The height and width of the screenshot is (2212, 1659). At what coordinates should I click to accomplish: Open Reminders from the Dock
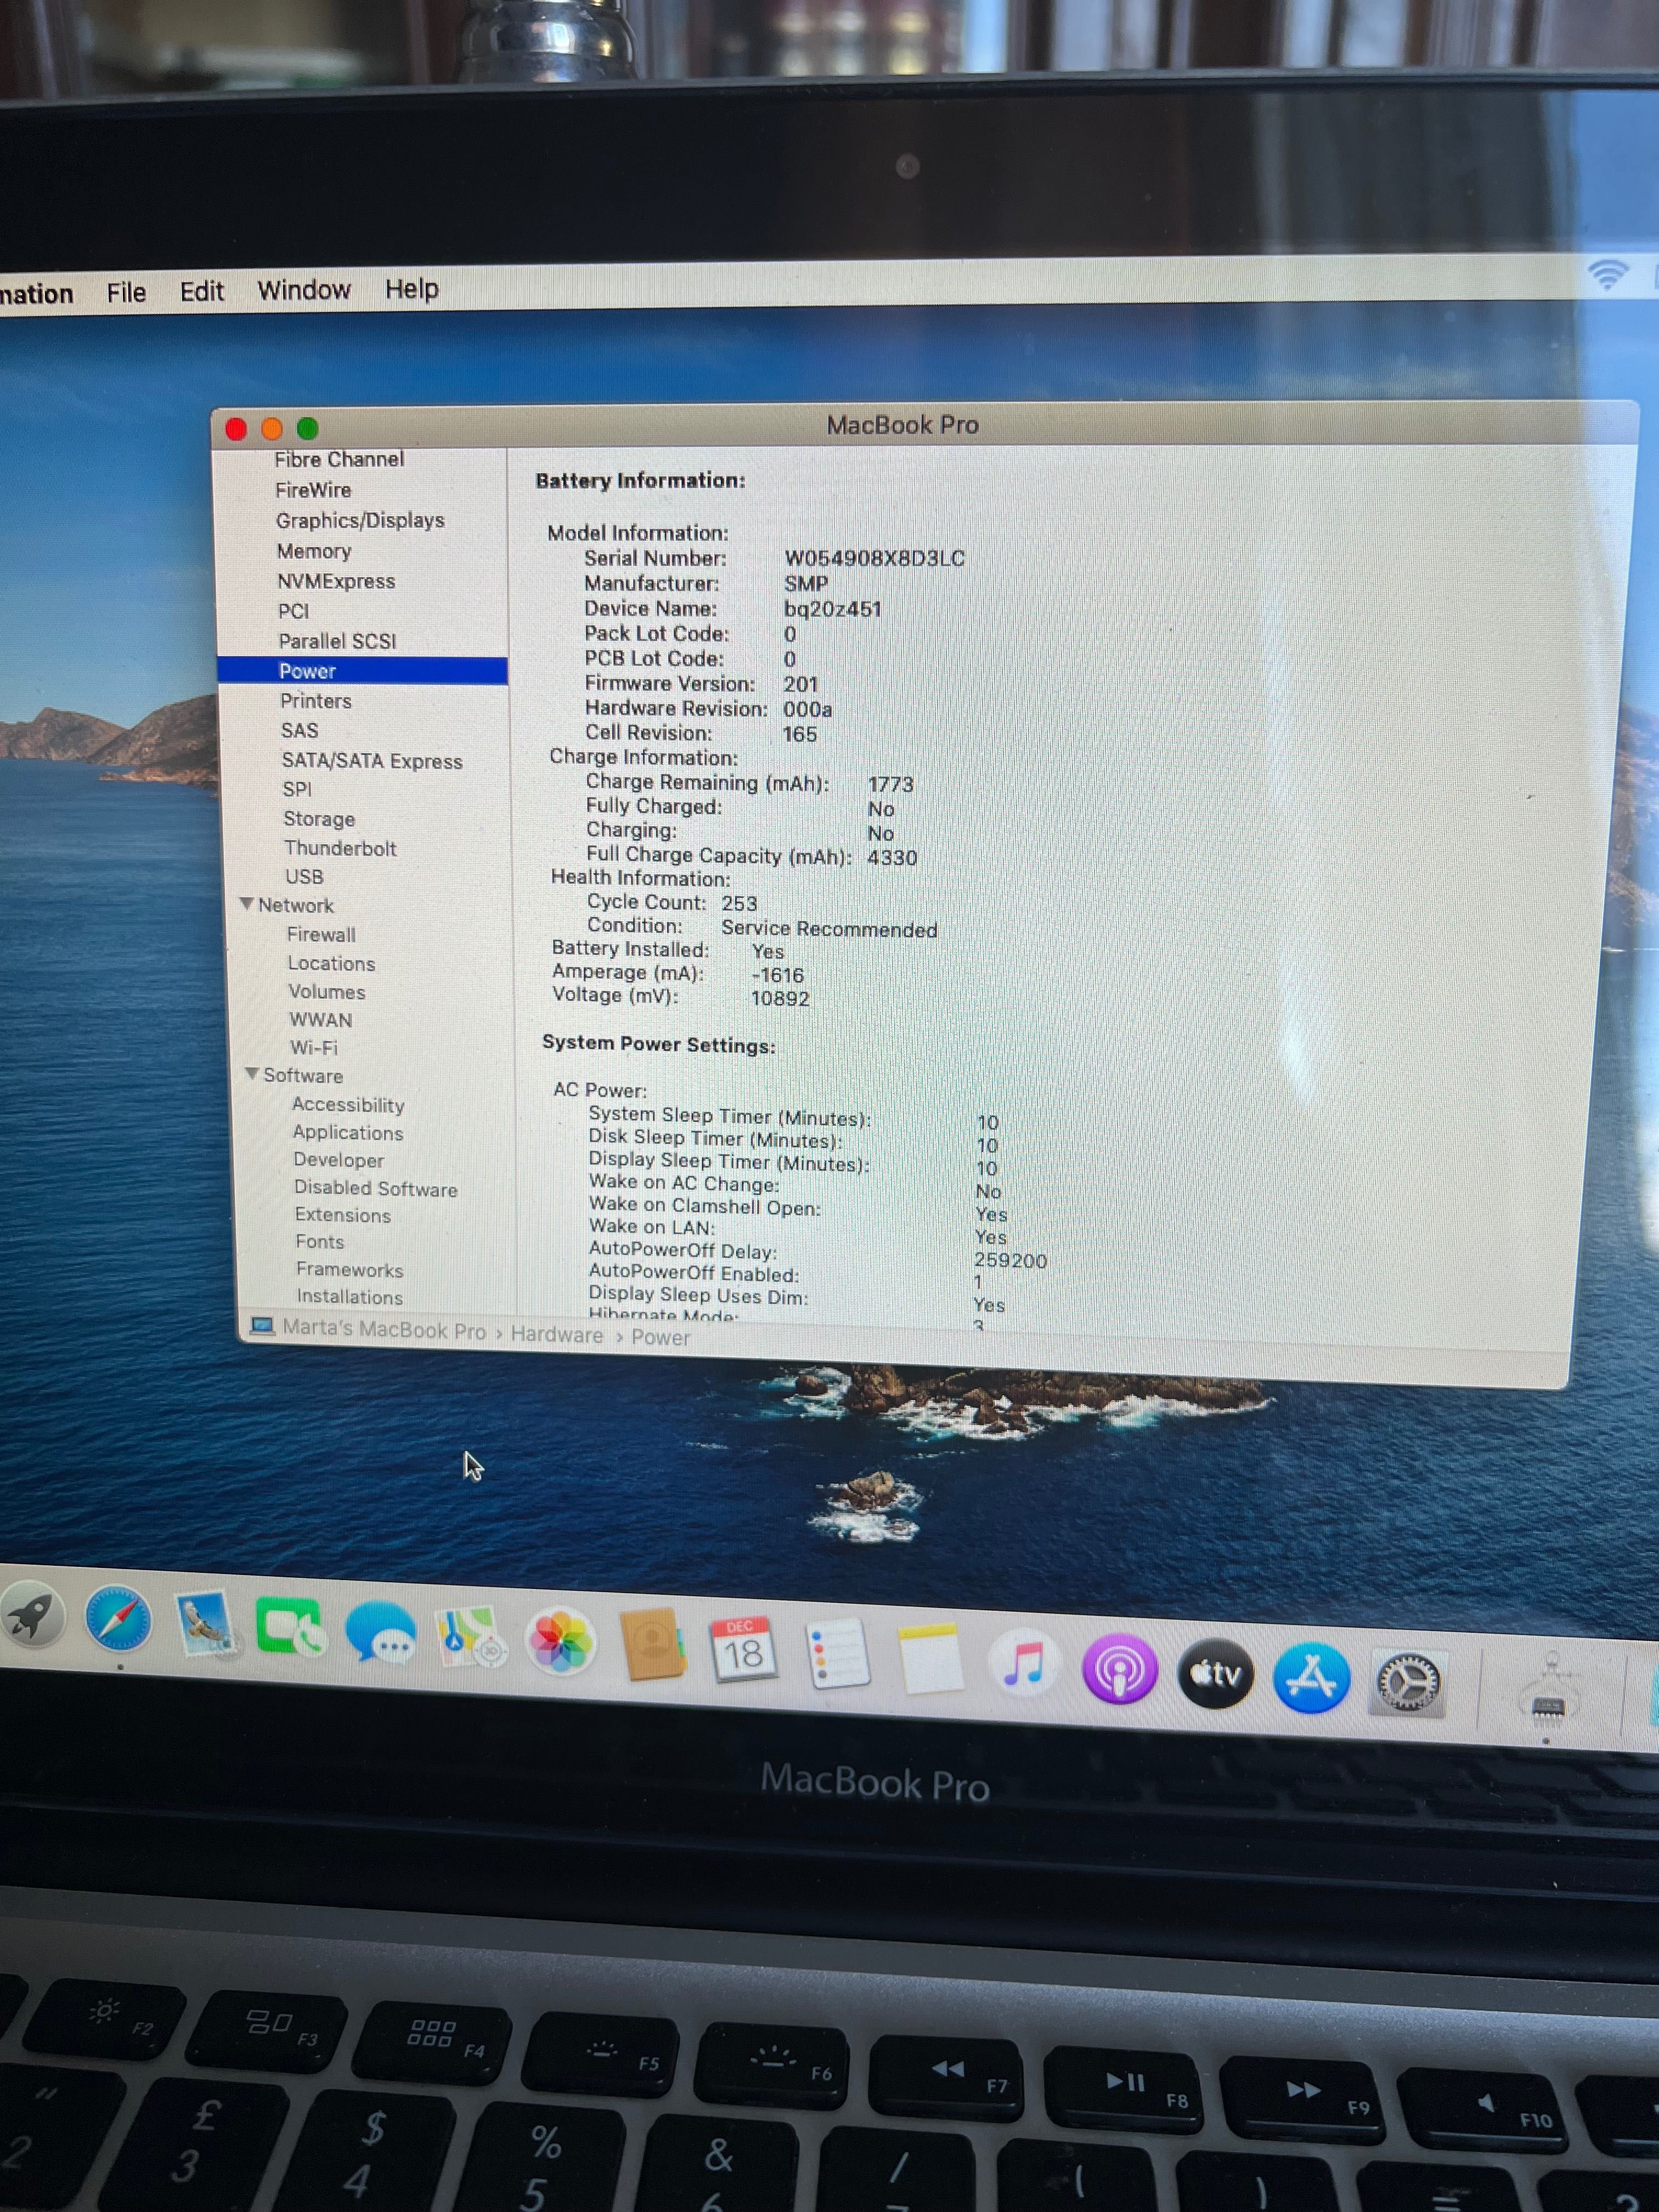(x=837, y=1655)
